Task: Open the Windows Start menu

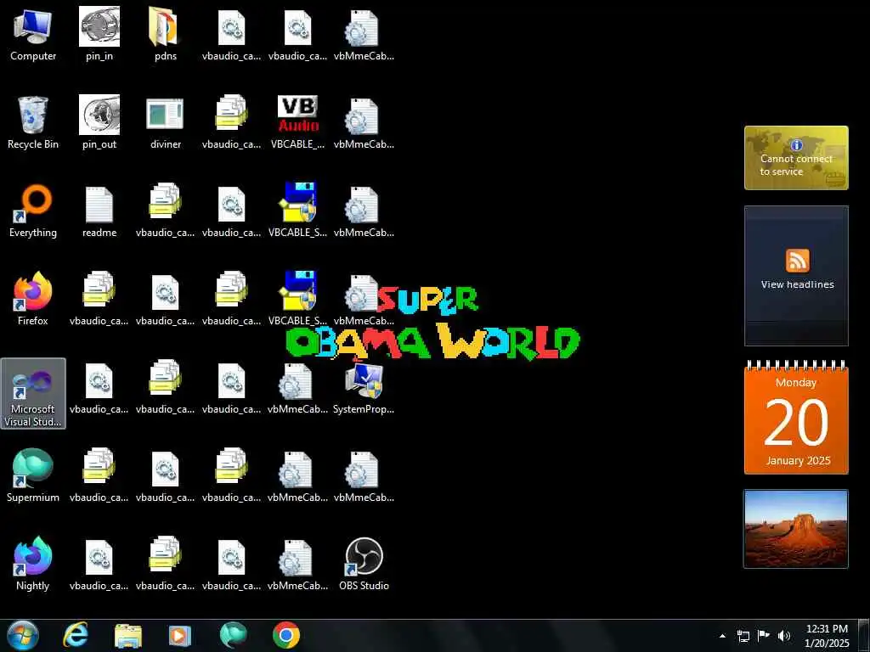Action: pos(23,635)
